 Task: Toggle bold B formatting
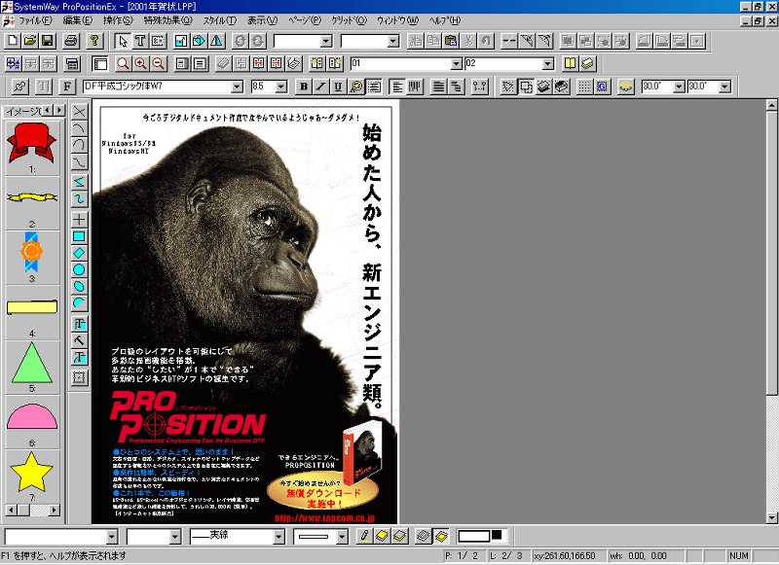click(304, 87)
